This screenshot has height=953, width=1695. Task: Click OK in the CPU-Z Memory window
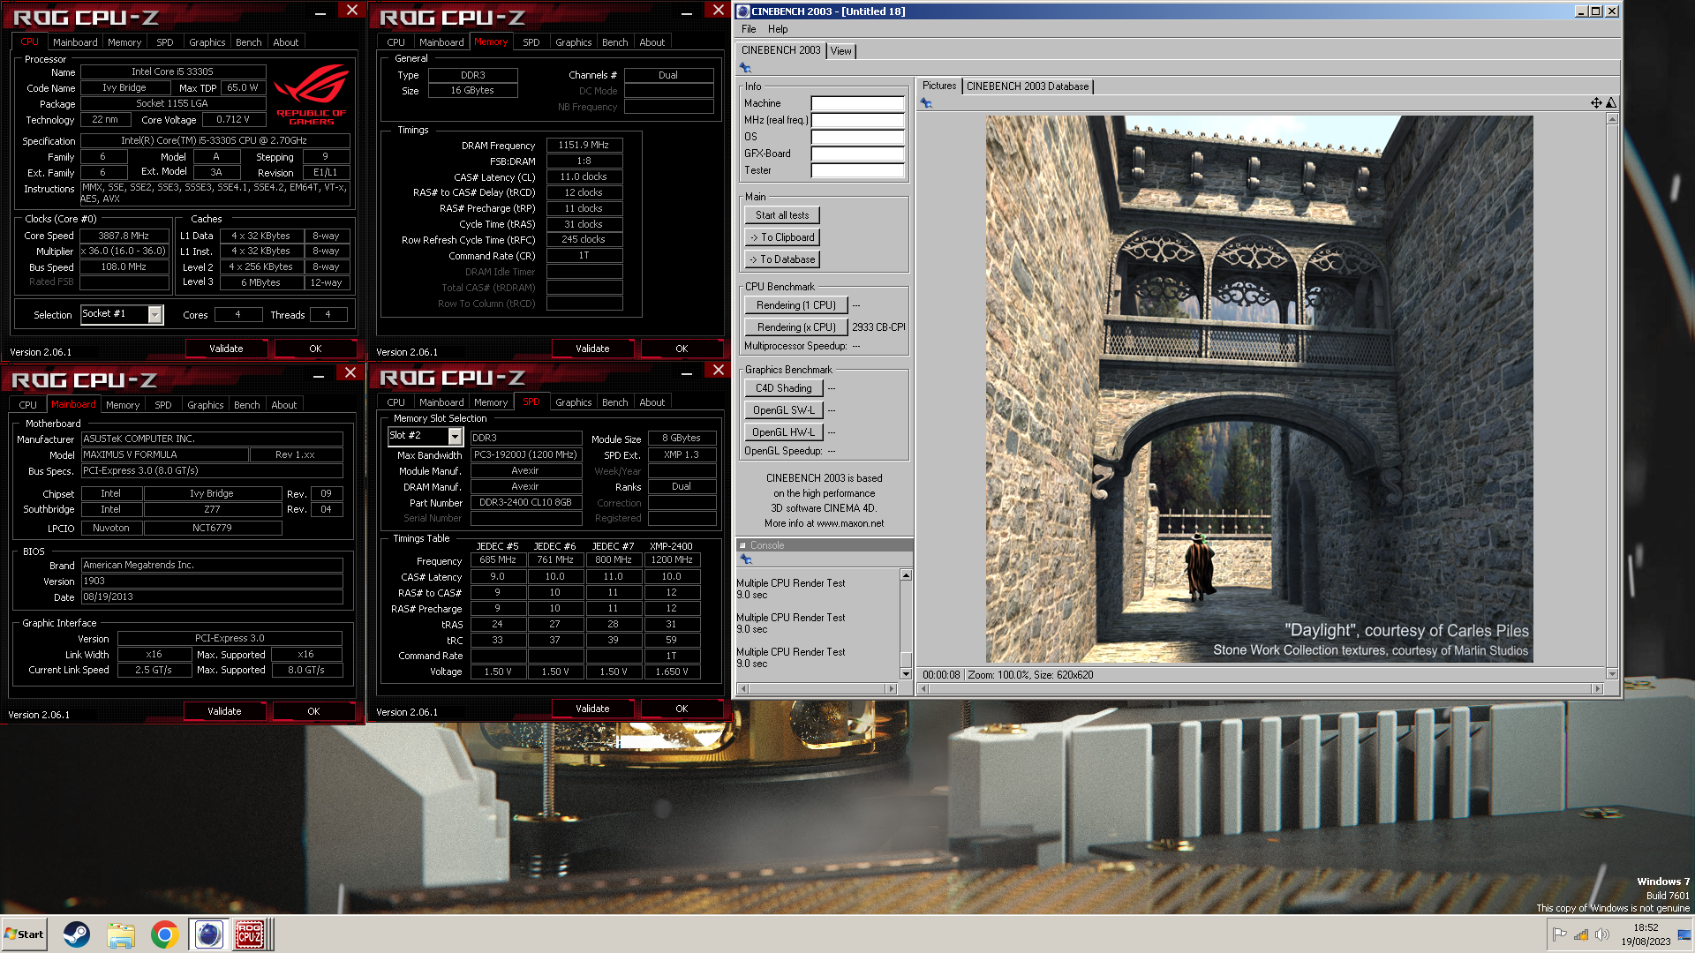[682, 349]
